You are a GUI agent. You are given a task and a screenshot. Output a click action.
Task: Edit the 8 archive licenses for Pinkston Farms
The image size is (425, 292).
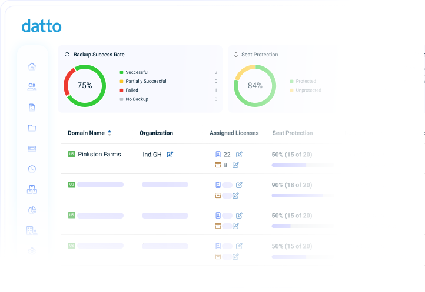point(235,165)
